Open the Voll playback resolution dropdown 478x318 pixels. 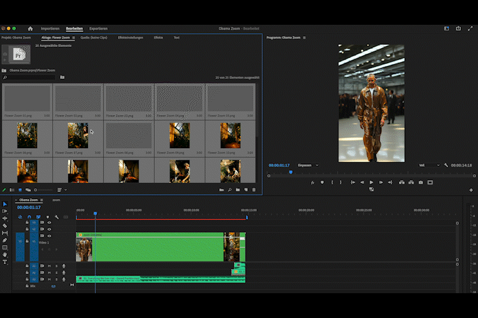[429, 165]
